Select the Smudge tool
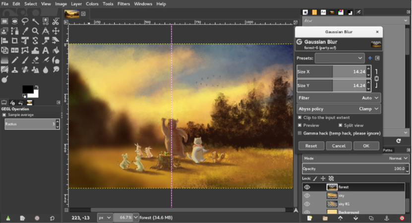The image size is (412, 223). (56, 70)
